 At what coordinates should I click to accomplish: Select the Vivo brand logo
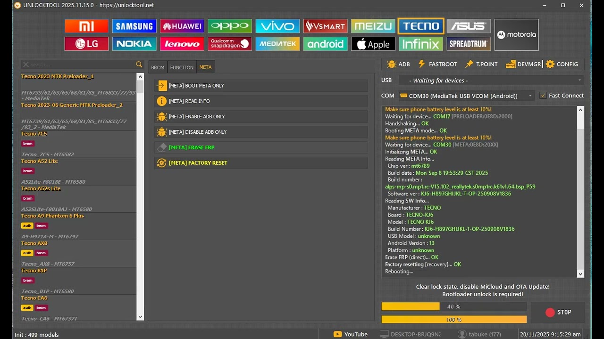tap(277, 26)
